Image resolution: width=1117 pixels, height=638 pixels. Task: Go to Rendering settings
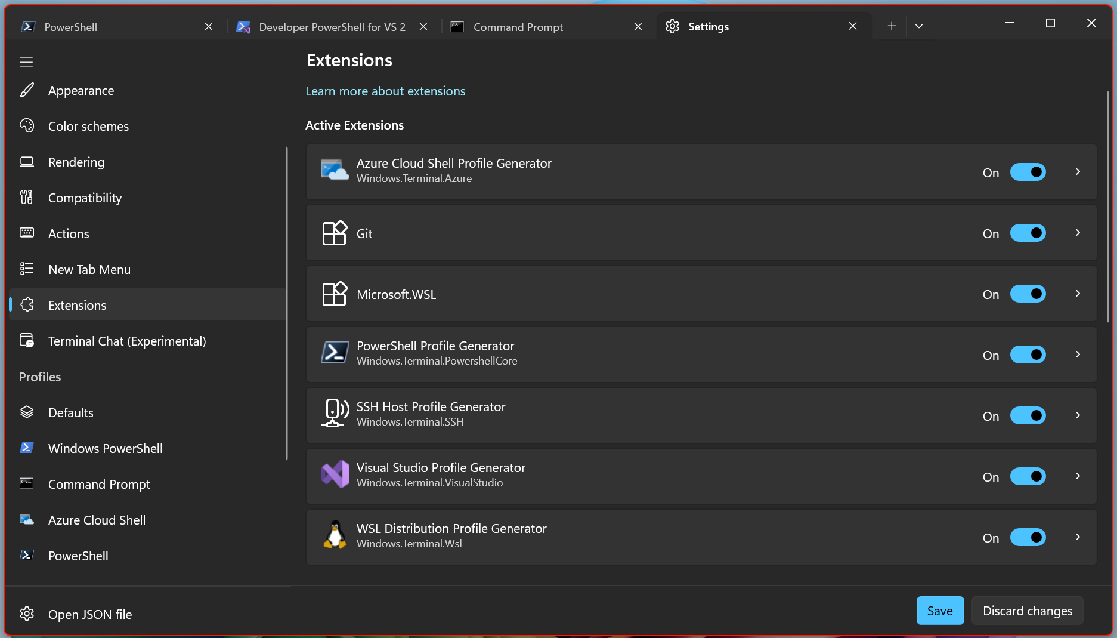(147, 162)
